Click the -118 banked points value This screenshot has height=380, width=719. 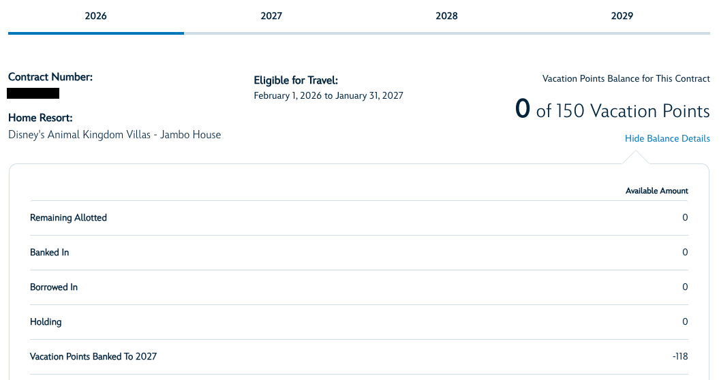[x=680, y=357]
